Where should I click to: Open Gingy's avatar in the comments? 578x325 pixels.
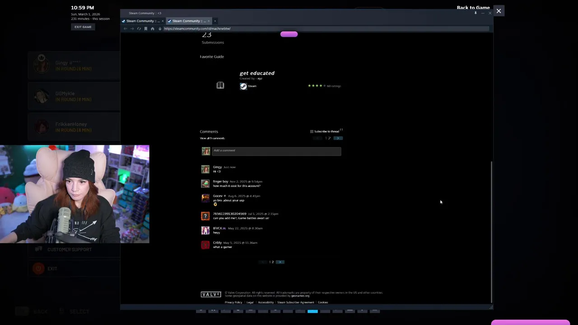coord(205,169)
